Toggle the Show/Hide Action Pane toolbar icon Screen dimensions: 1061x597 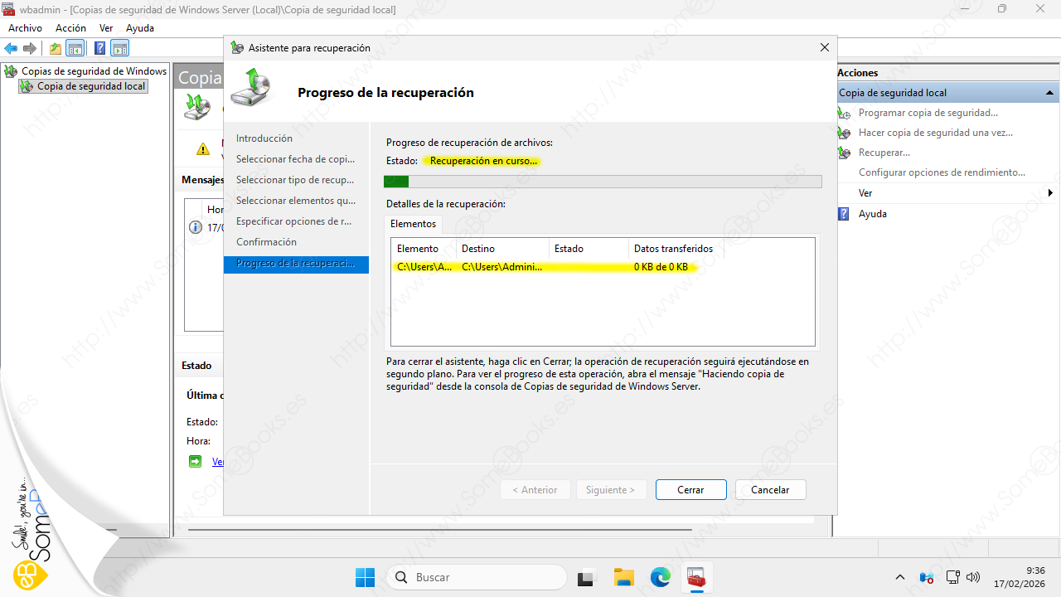120,48
